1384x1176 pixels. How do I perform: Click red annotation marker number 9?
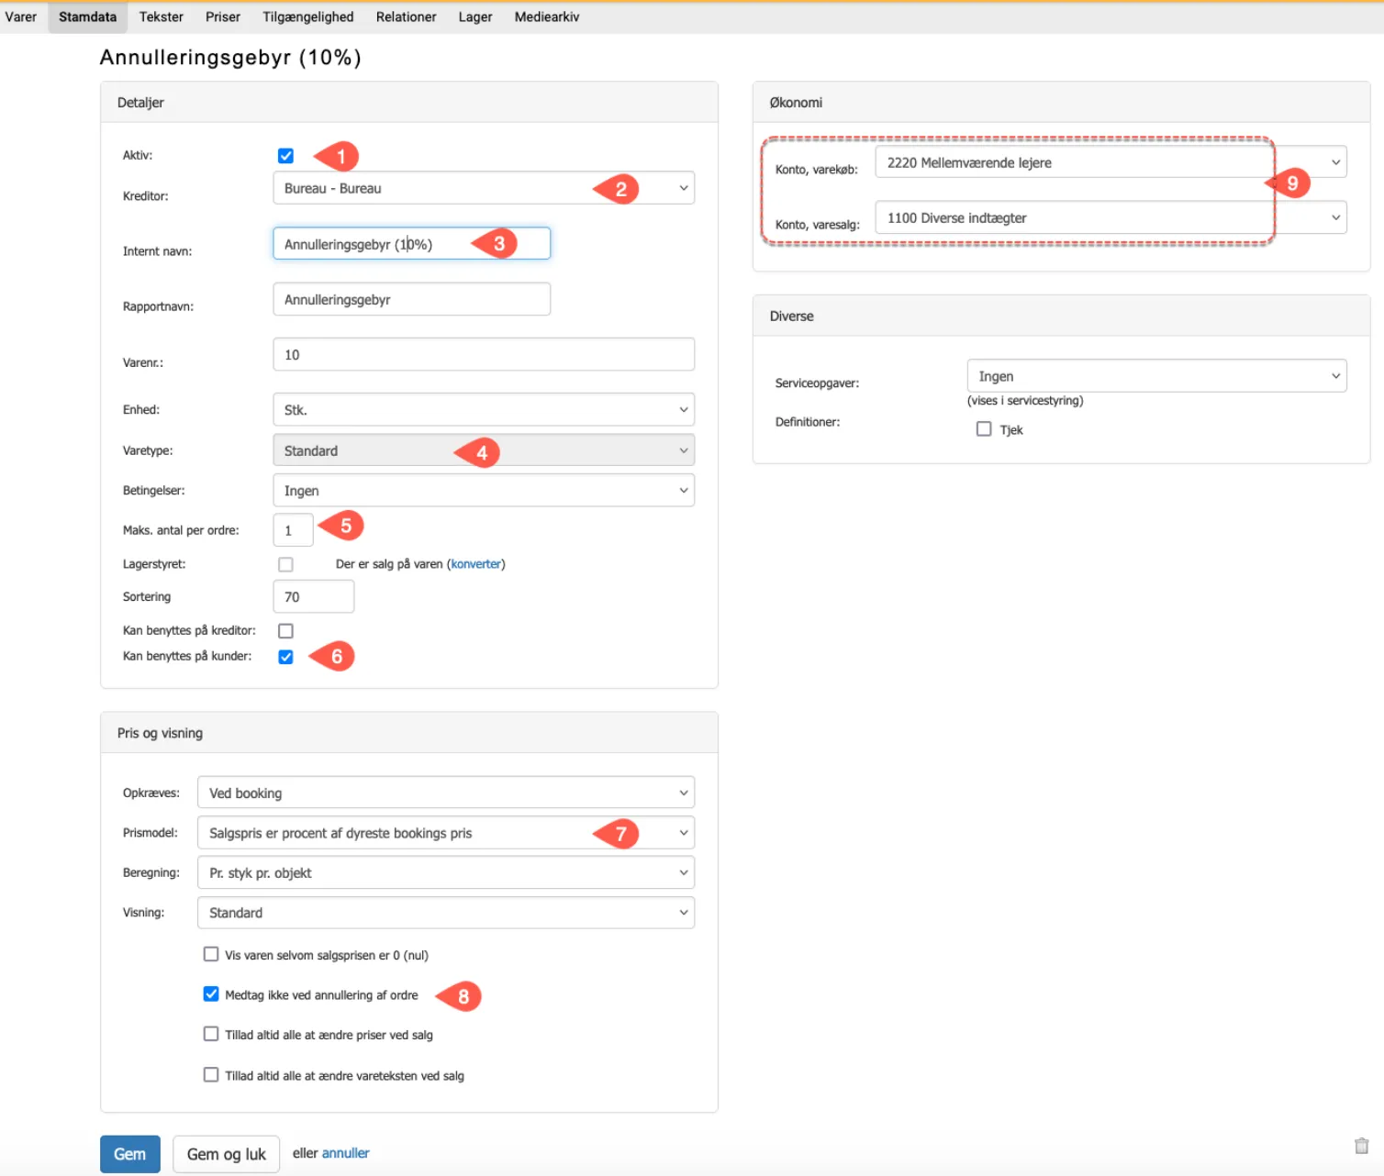pos(1292,183)
